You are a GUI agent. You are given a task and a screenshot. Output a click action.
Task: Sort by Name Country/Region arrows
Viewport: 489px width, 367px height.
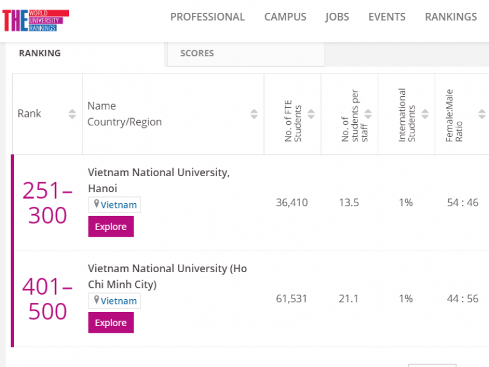pos(254,114)
